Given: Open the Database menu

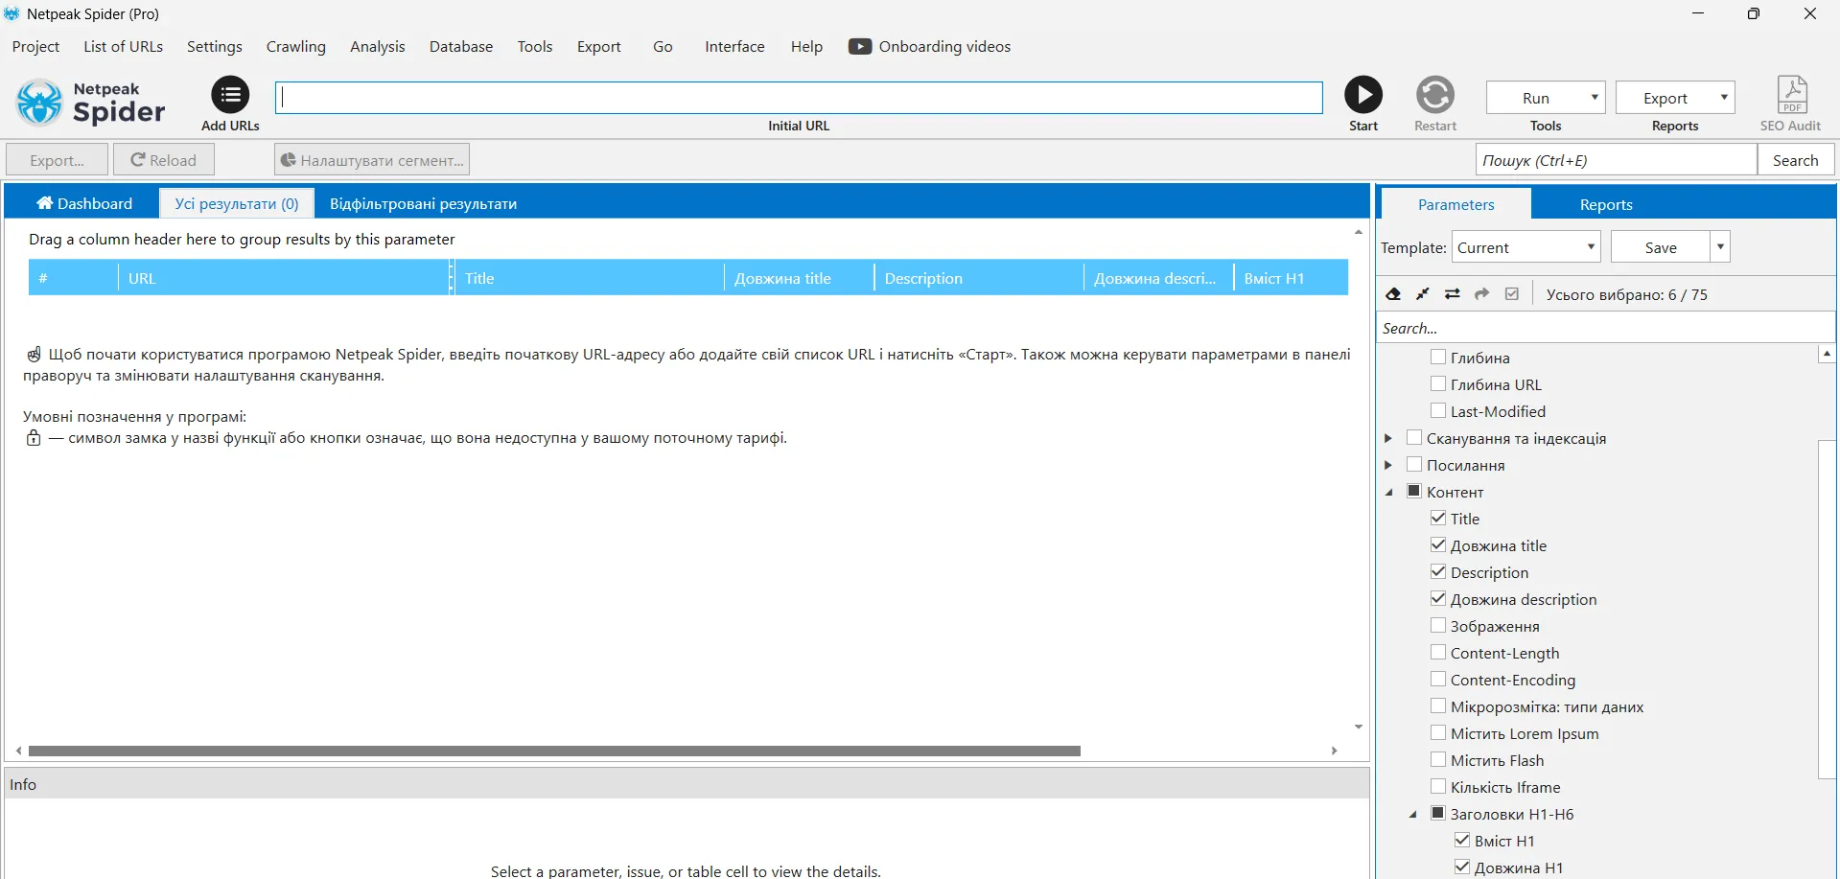Looking at the screenshot, I should click(461, 46).
